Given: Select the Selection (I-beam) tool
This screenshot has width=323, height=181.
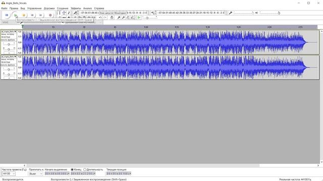Looking at the screenshot, I should point(60,13).
